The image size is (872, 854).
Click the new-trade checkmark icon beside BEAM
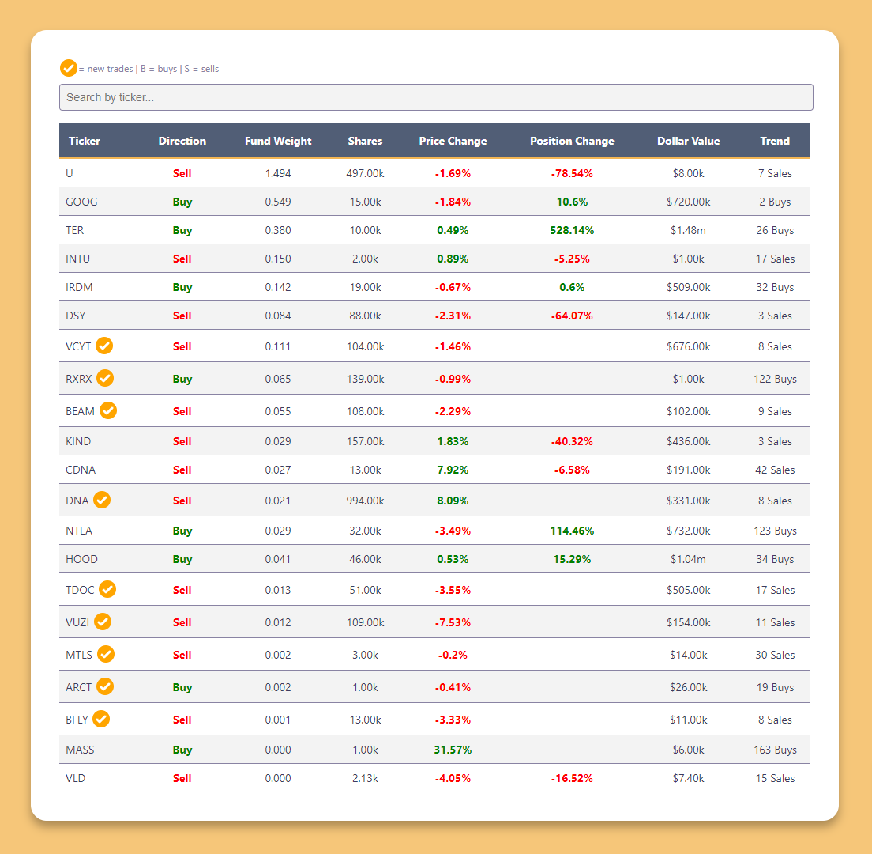pos(108,410)
